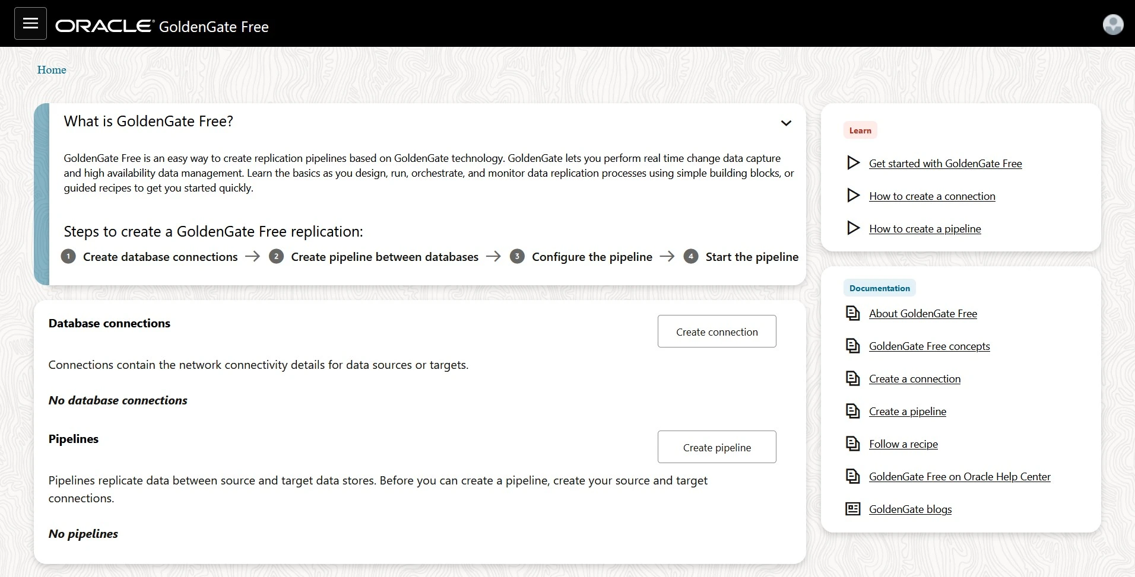The image size is (1135, 577).
Task: Click step 2 circle for create pipeline
Action: 276,256
